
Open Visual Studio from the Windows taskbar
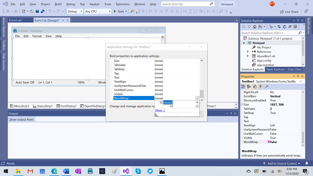coord(126,171)
